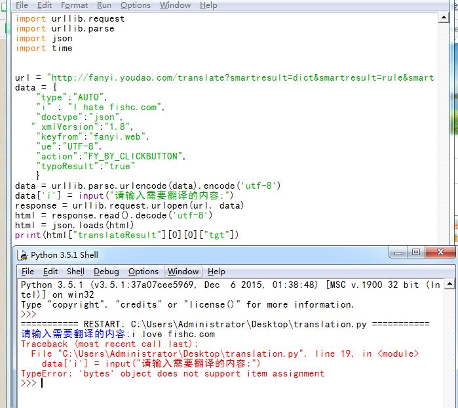Open the Debug menu in Python Shell
The image size is (458, 408).
(x=106, y=272)
